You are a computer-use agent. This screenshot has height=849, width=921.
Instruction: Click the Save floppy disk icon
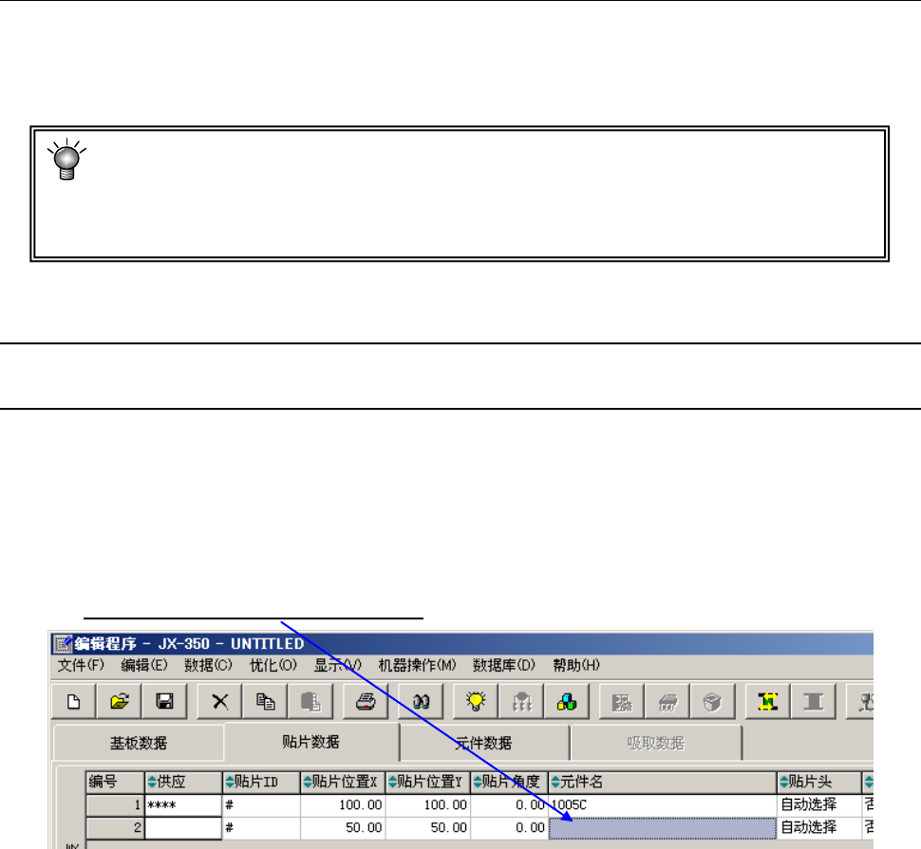(164, 701)
